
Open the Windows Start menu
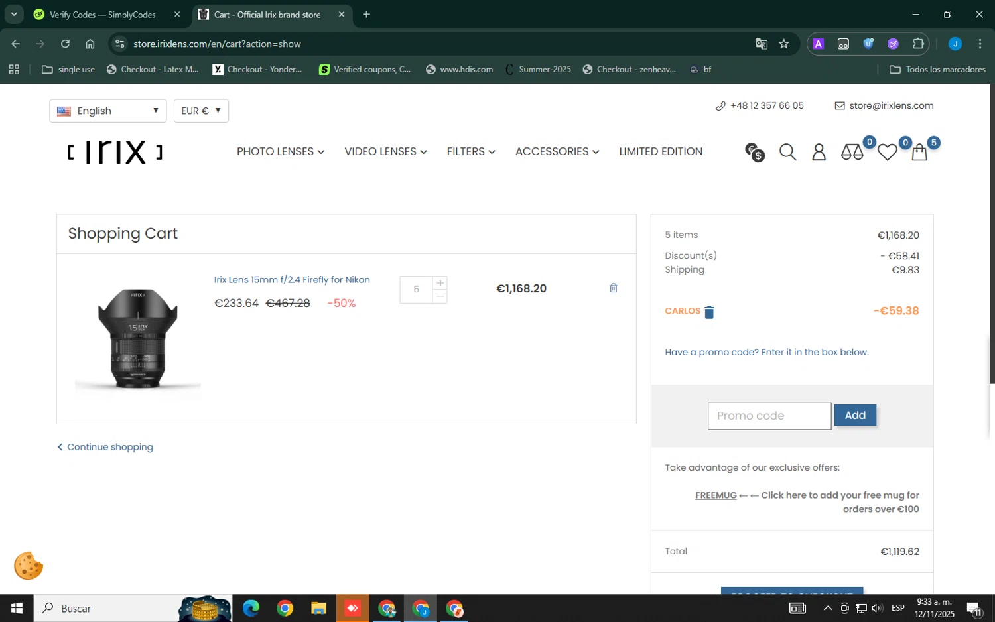[x=17, y=608]
